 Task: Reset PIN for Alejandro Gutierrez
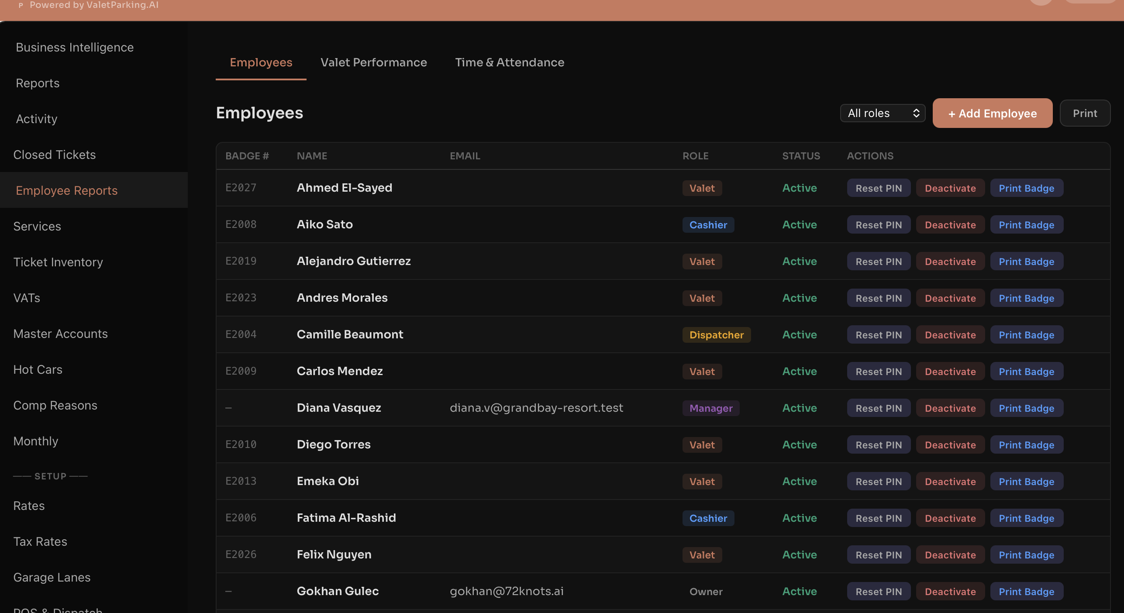(x=879, y=261)
